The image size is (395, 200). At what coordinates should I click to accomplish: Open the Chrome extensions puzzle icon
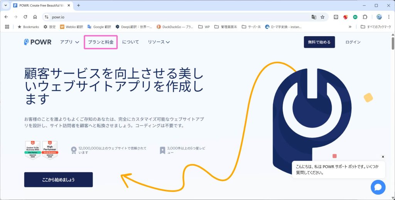coord(365,17)
